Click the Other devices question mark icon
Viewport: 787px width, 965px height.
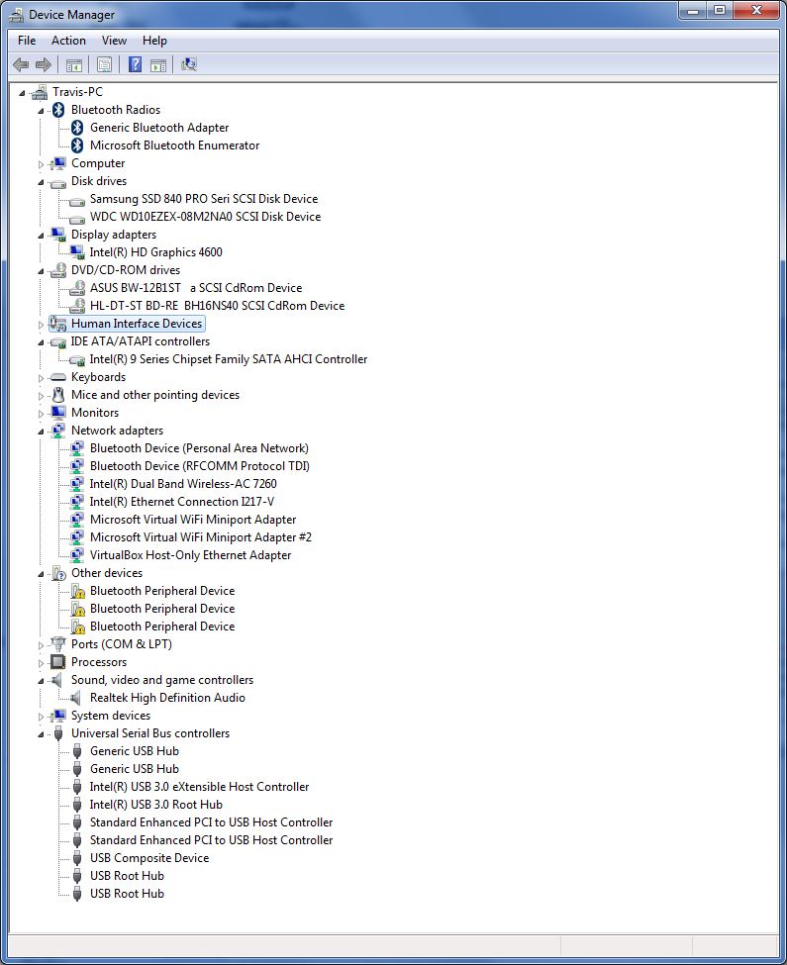point(58,573)
